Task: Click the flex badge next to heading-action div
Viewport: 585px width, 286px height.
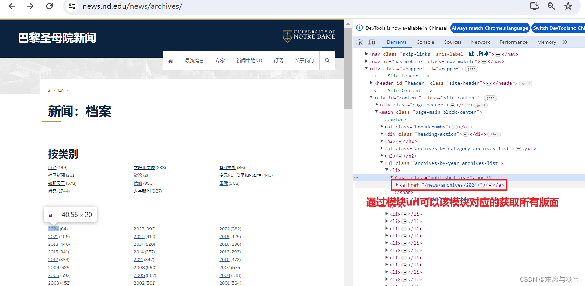Action: click(494, 134)
